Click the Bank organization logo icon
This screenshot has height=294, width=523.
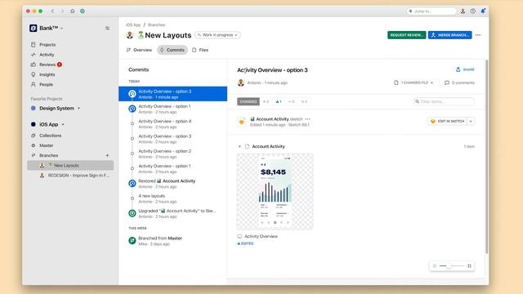click(x=33, y=29)
